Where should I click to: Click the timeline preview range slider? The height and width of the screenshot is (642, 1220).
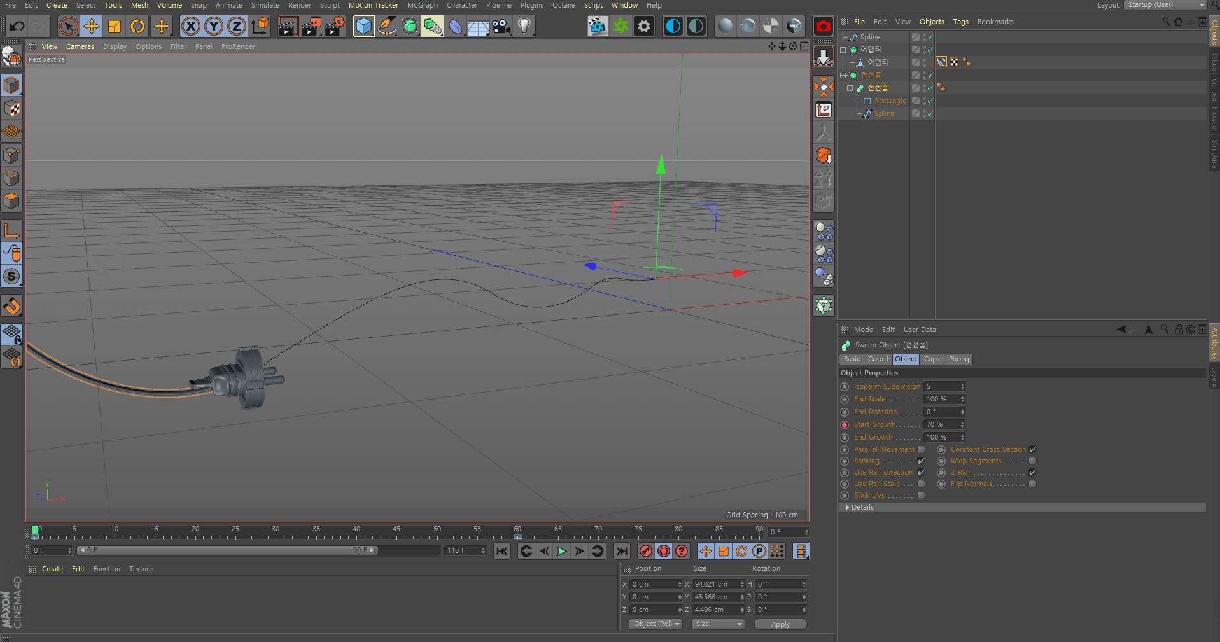(x=227, y=550)
